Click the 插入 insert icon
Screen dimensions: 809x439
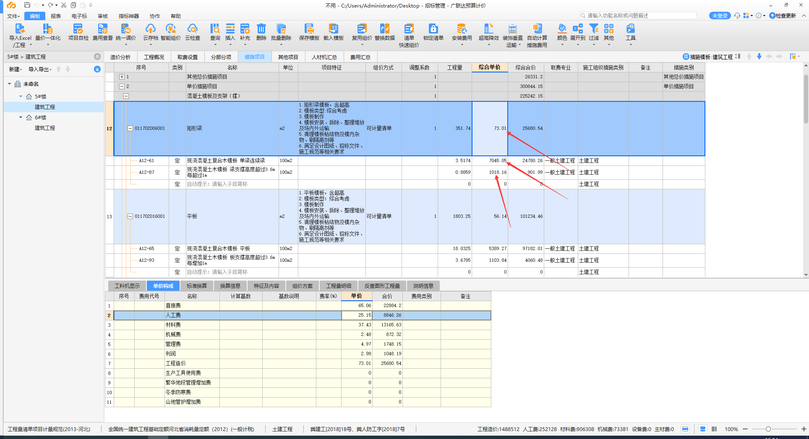point(230,29)
